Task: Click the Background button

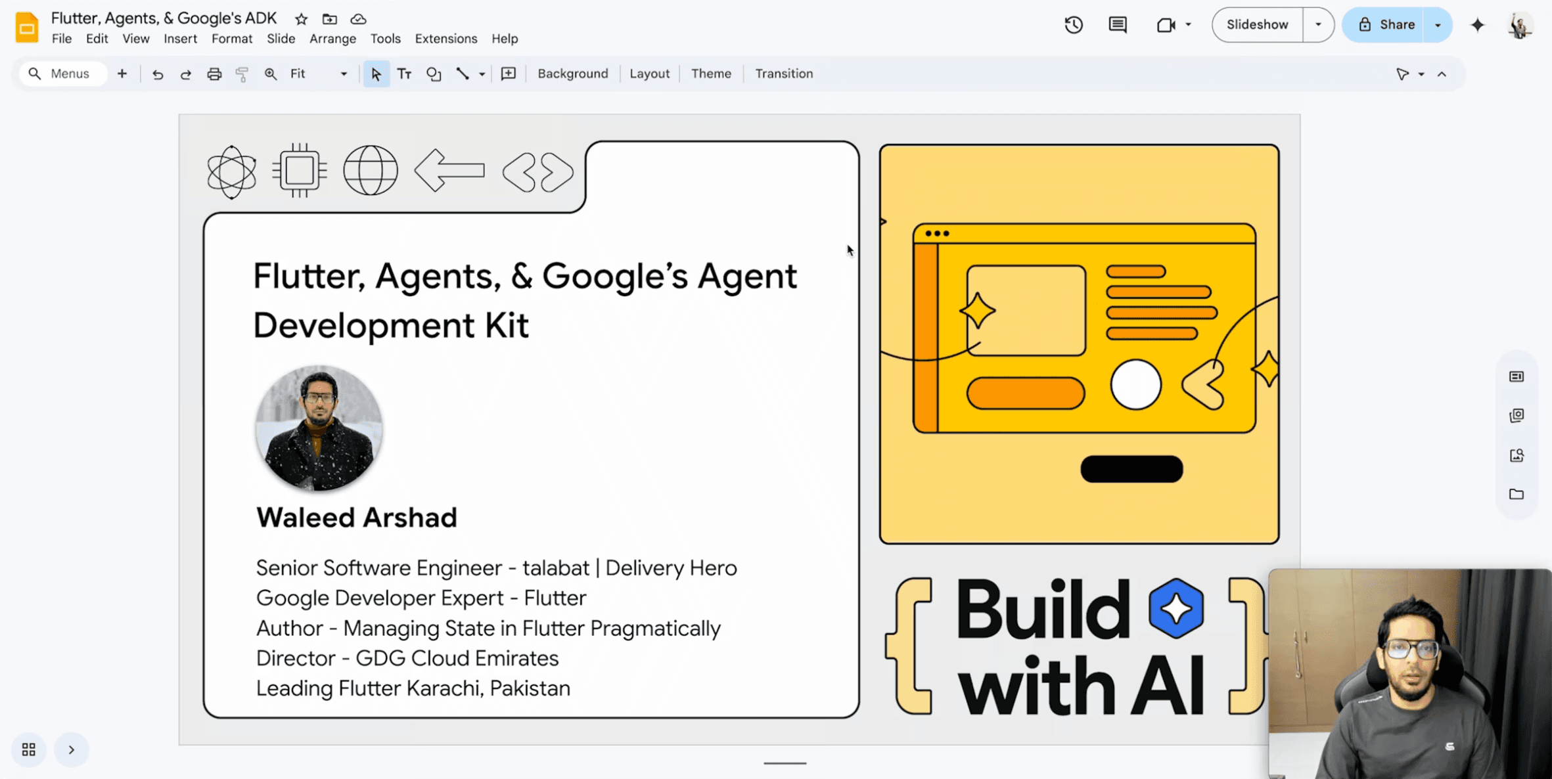Action: pos(573,74)
